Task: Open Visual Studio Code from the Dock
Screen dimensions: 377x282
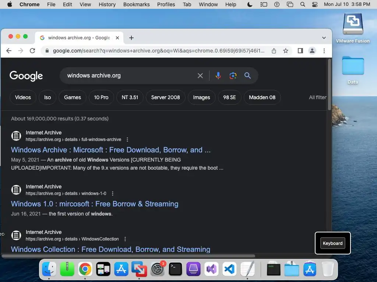Action: coord(229,269)
